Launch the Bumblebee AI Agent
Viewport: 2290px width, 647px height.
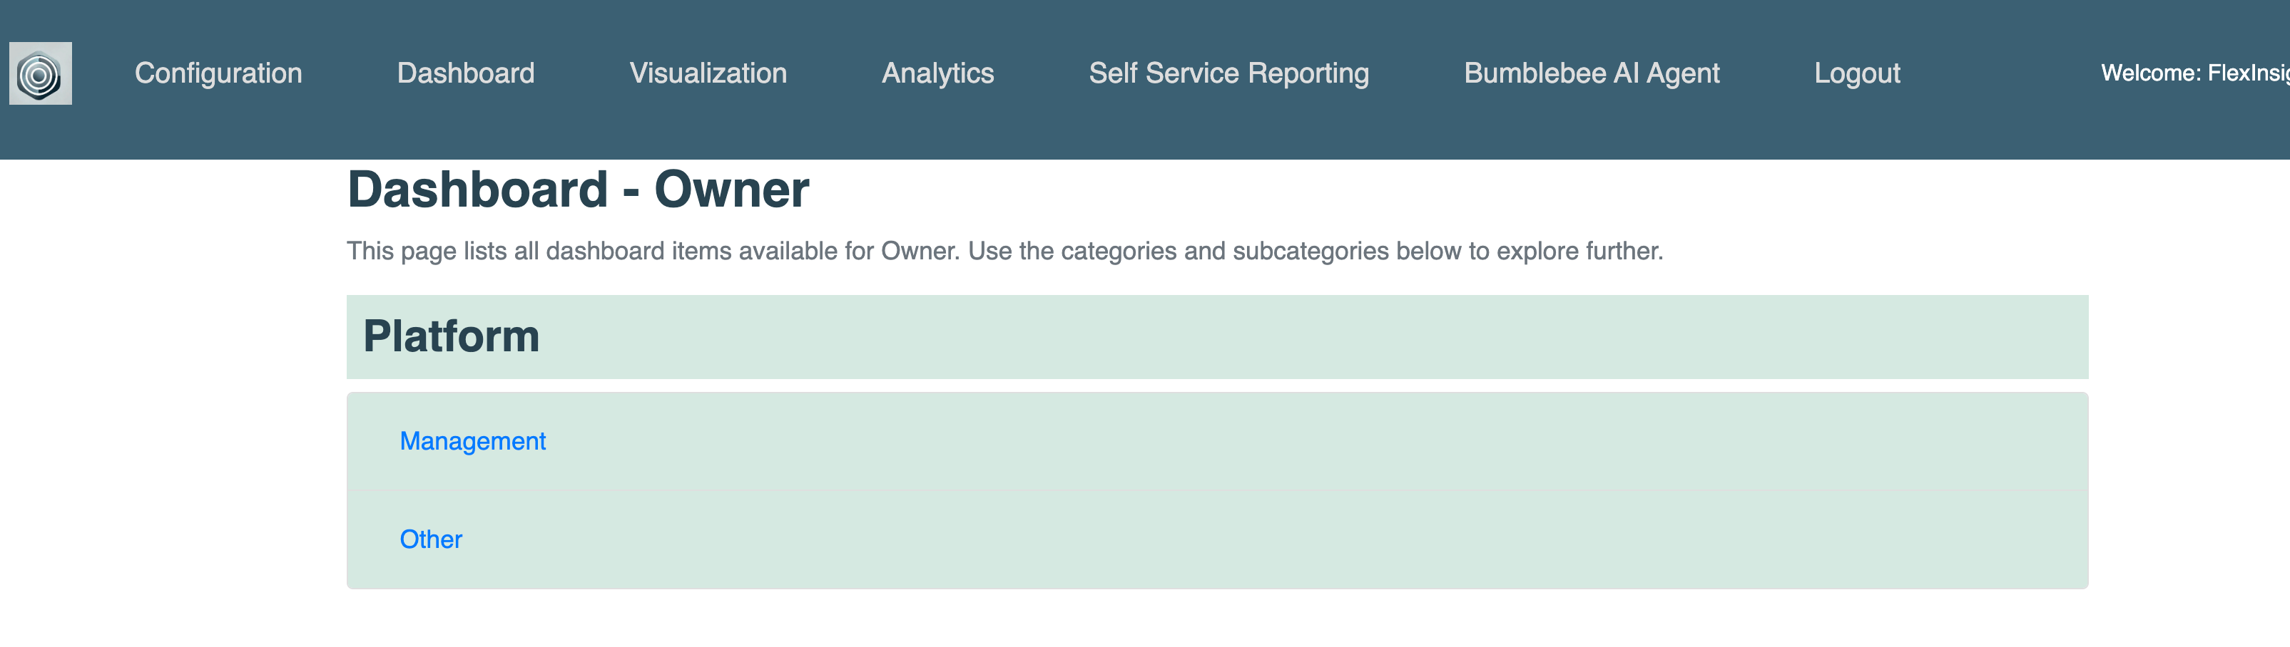click(x=1592, y=73)
